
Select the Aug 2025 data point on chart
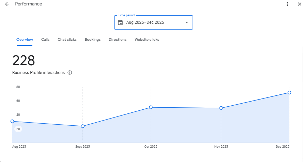pos(12,121)
